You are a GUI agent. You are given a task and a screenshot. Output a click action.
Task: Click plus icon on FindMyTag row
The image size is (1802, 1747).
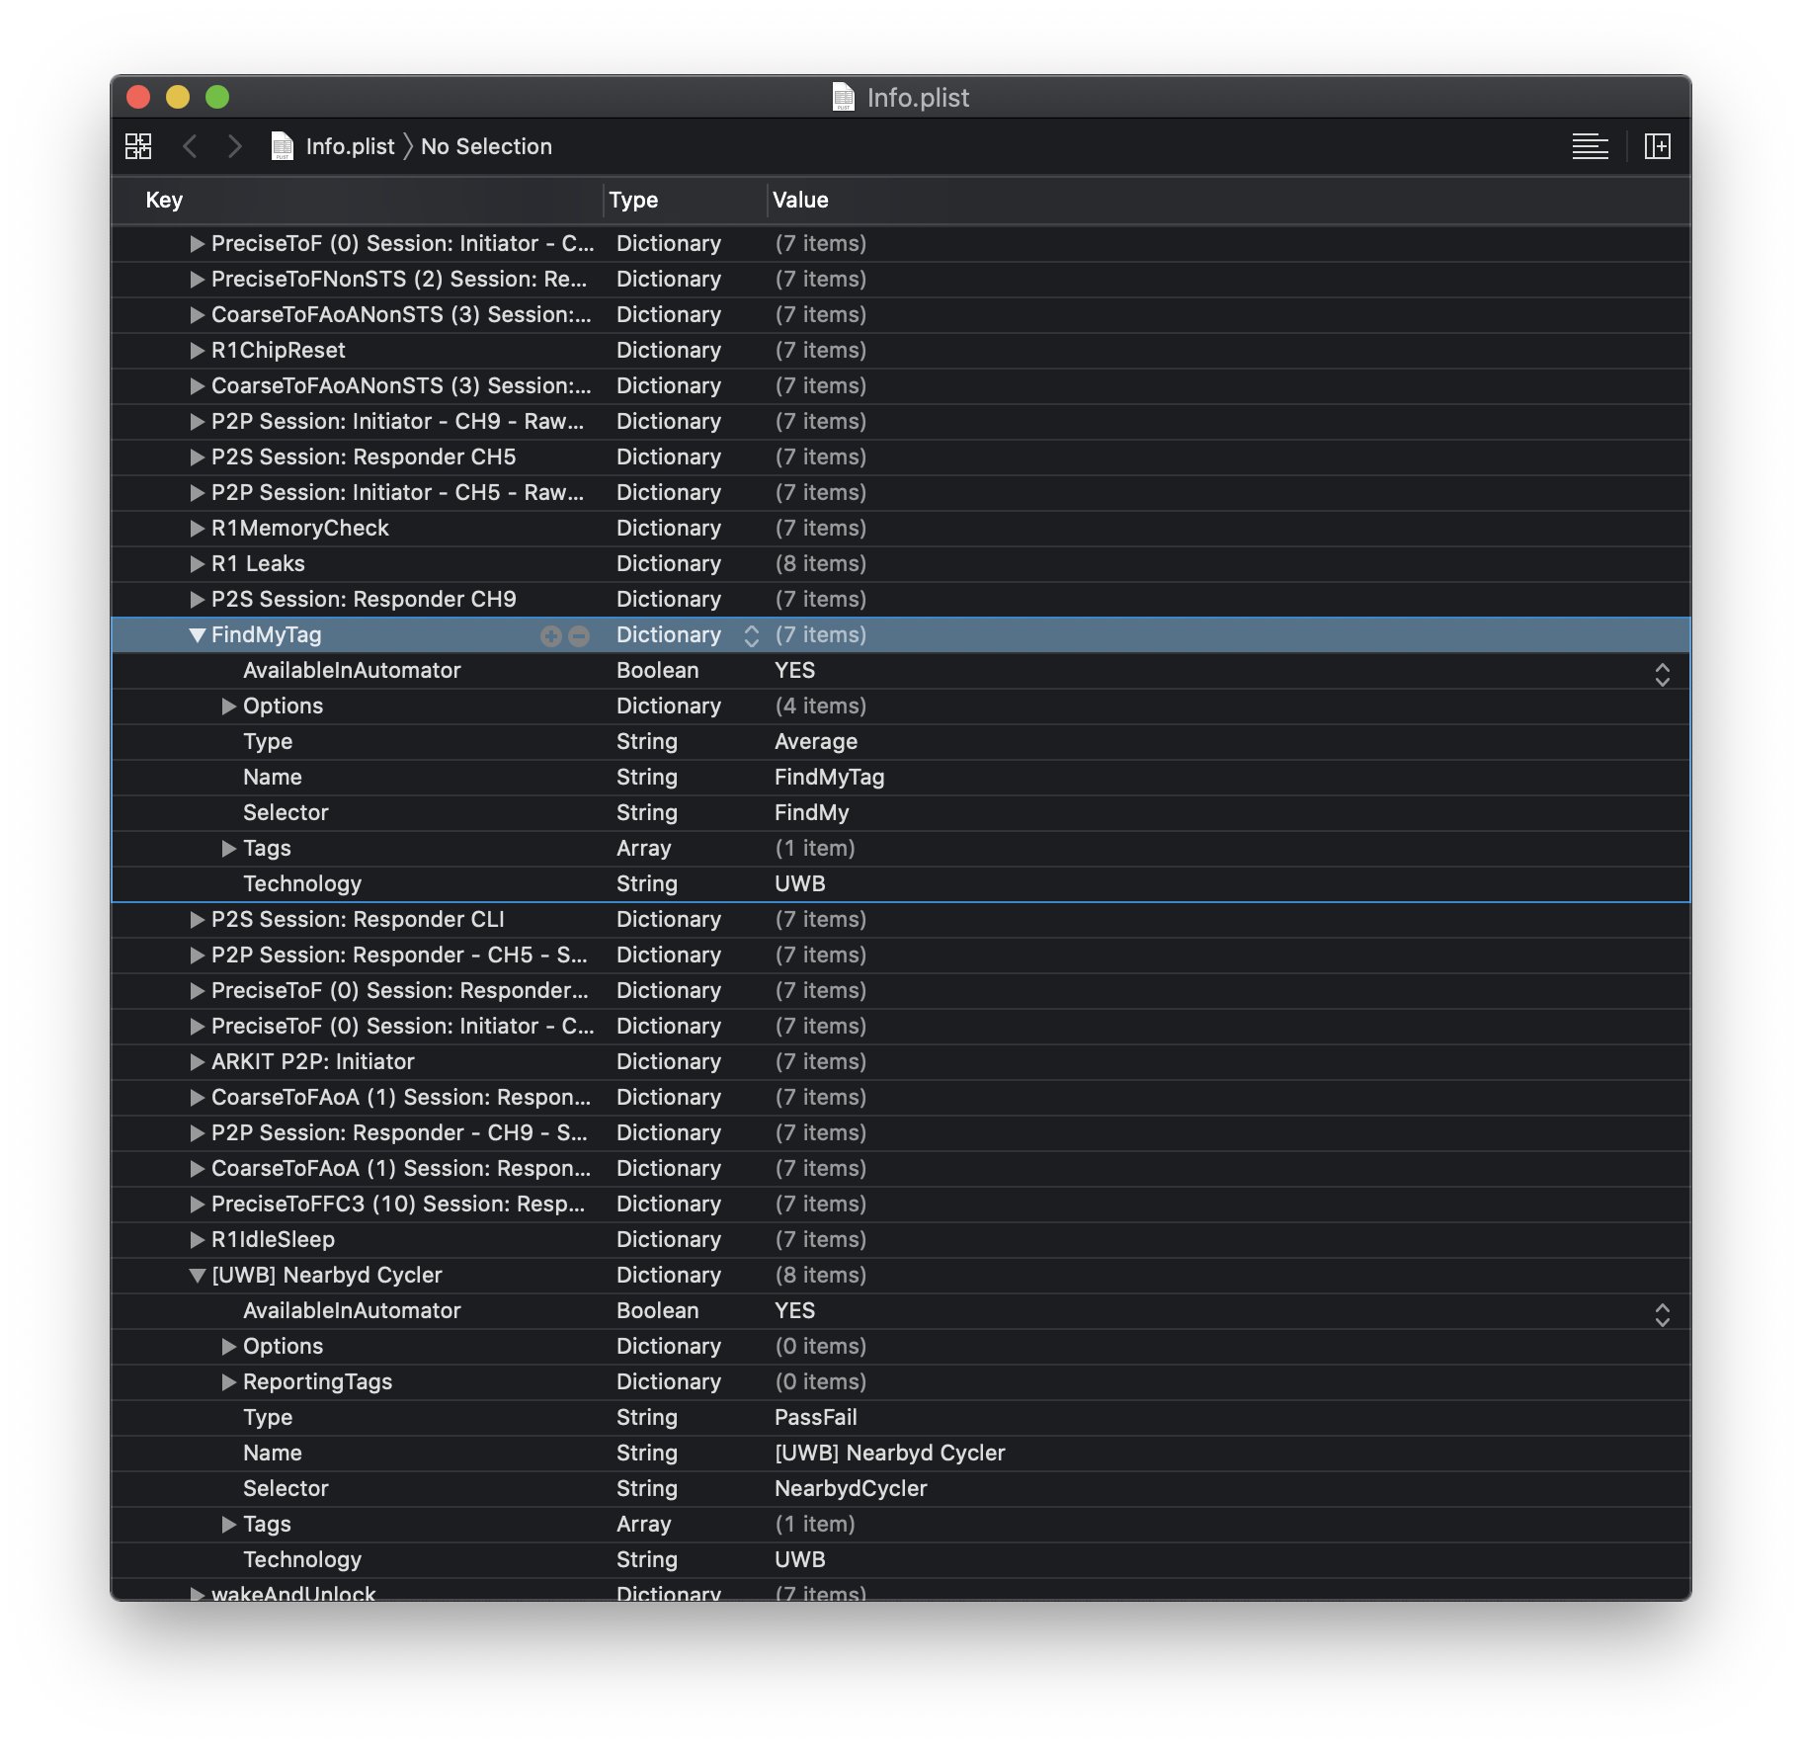550,636
